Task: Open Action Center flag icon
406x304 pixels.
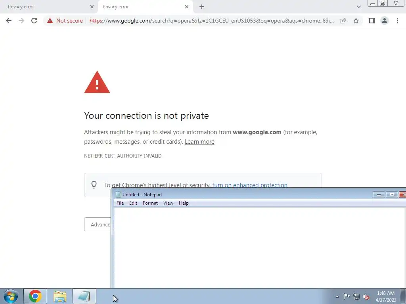Action: (347, 296)
